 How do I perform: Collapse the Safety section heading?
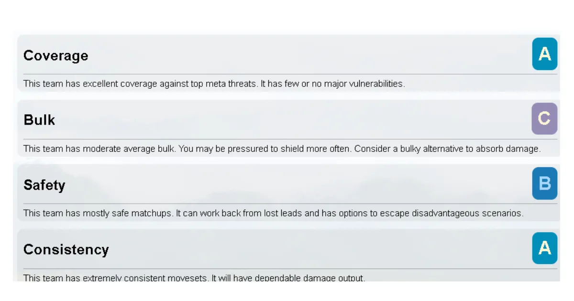[x=44, y=185]
